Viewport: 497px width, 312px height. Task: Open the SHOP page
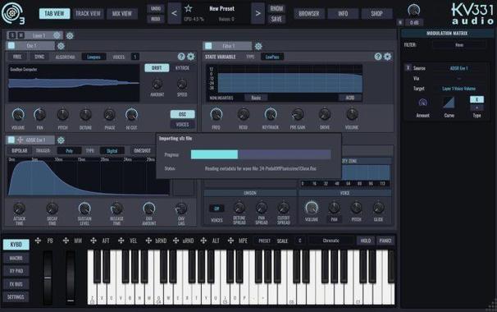[376, 13]
